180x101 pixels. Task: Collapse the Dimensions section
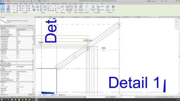click(33, 82)
